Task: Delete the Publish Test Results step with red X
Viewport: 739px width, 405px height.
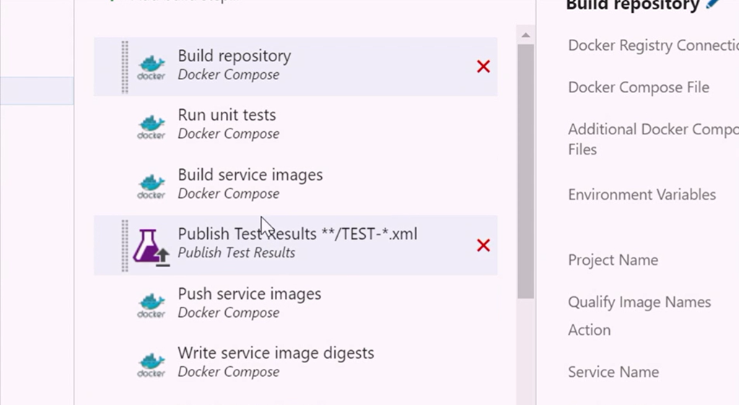Action: (484, 245)
